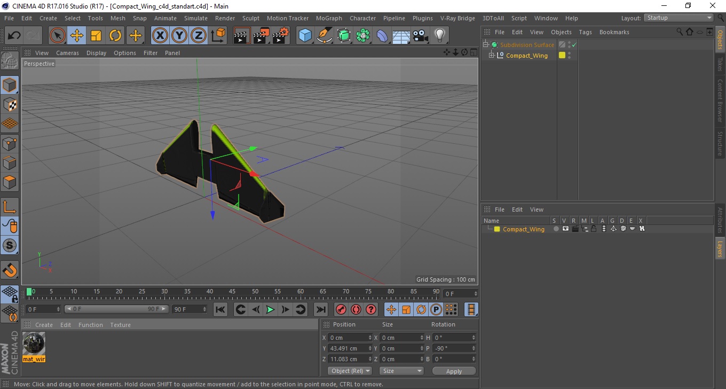Add a Cube primitive object

coord(305,36)
